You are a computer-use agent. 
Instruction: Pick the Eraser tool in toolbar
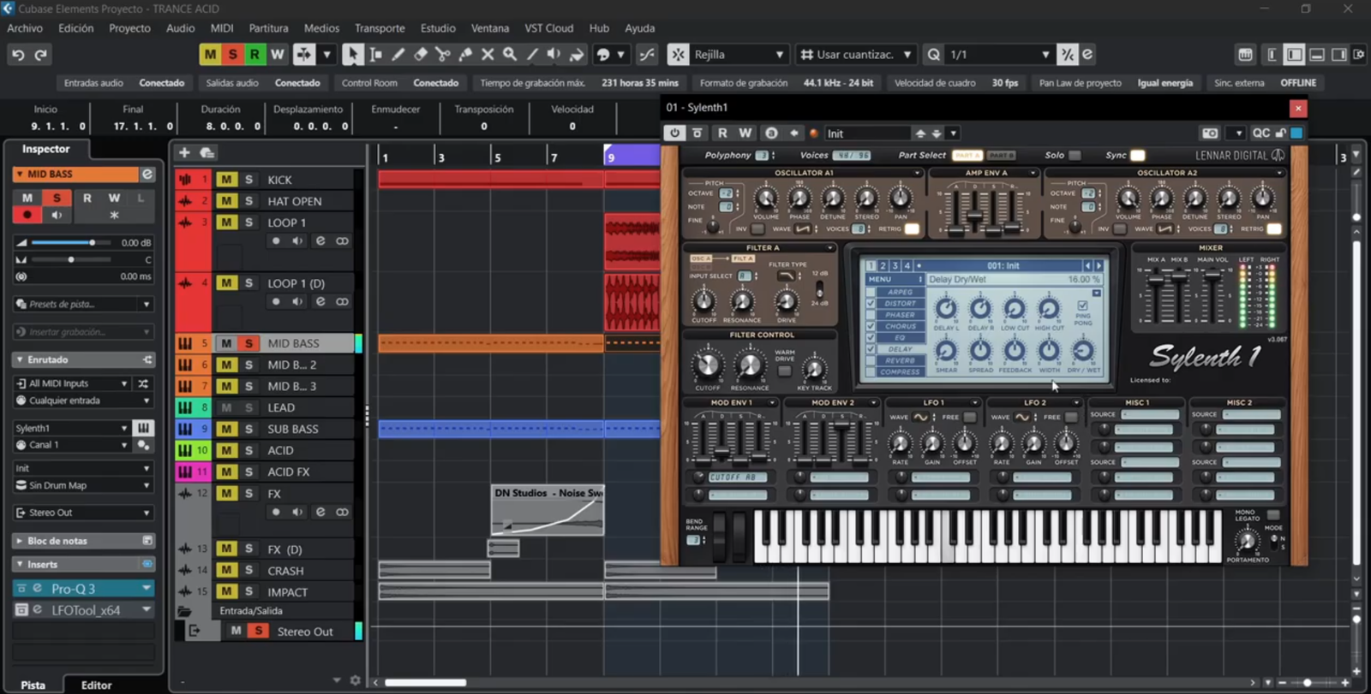pos(421,55)
